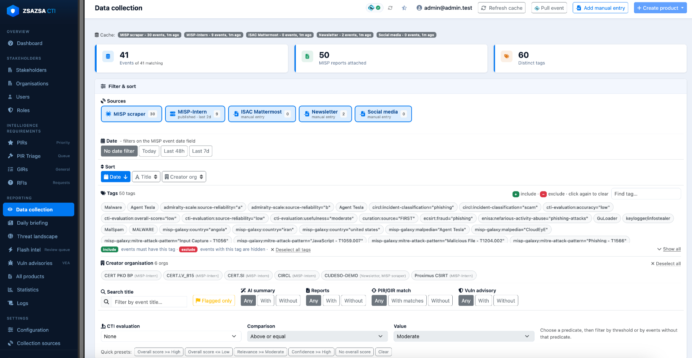
Task: Select Vuln advisory 'Without' option
Action: coord(506,301)
